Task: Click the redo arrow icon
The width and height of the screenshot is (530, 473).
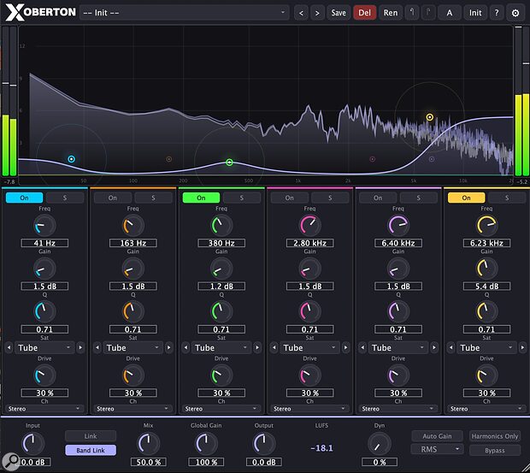Action: pyautogui.click(x=428, y=13)
